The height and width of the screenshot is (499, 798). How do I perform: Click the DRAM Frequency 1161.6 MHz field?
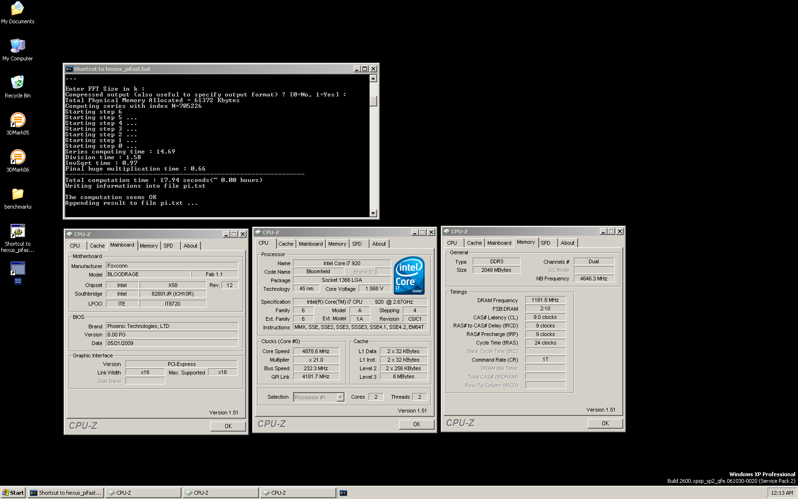545,300
